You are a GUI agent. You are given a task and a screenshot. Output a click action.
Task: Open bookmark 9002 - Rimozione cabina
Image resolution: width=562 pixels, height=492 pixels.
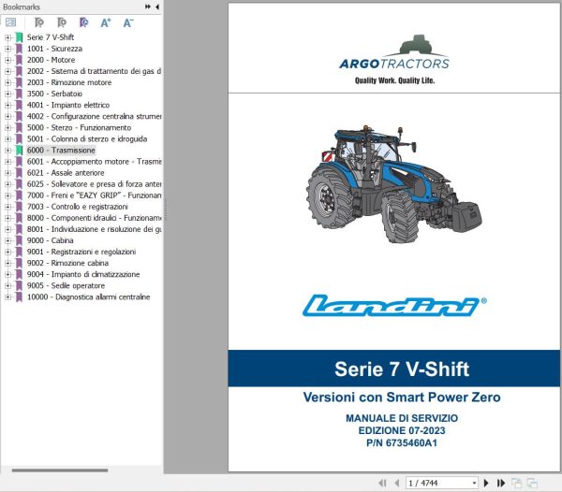click(67, 263)
